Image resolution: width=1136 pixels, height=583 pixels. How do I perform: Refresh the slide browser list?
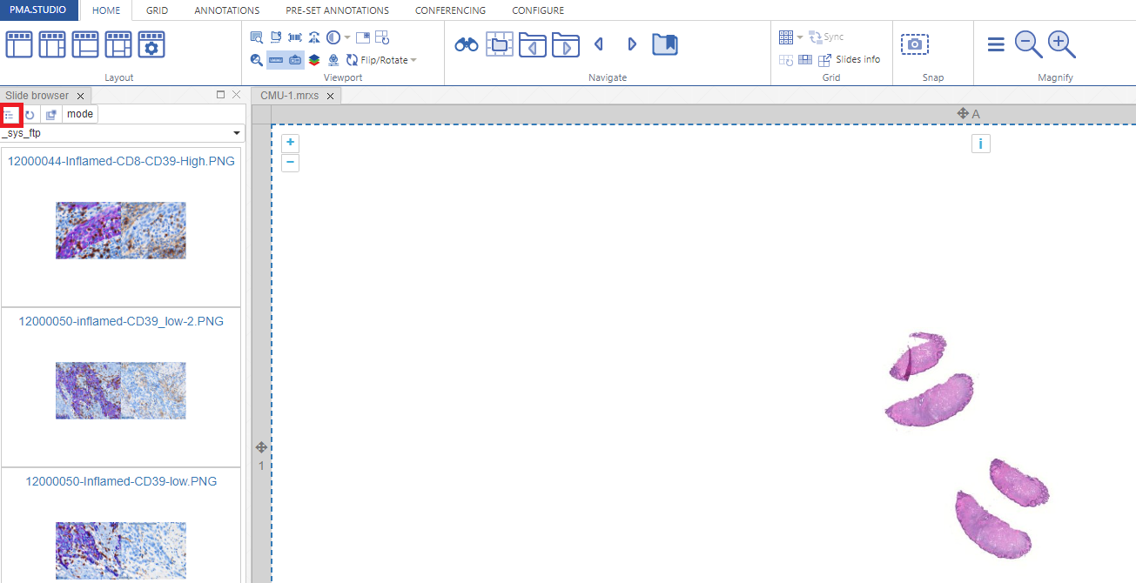30,115
